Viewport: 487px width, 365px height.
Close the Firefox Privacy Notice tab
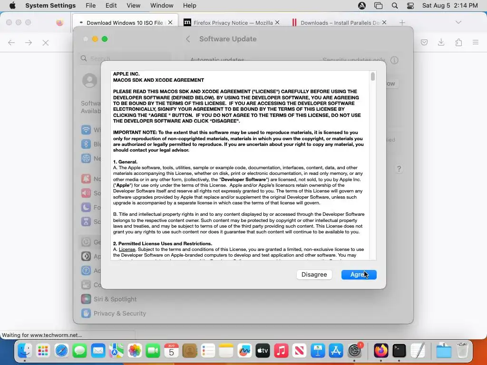[277, 22]
